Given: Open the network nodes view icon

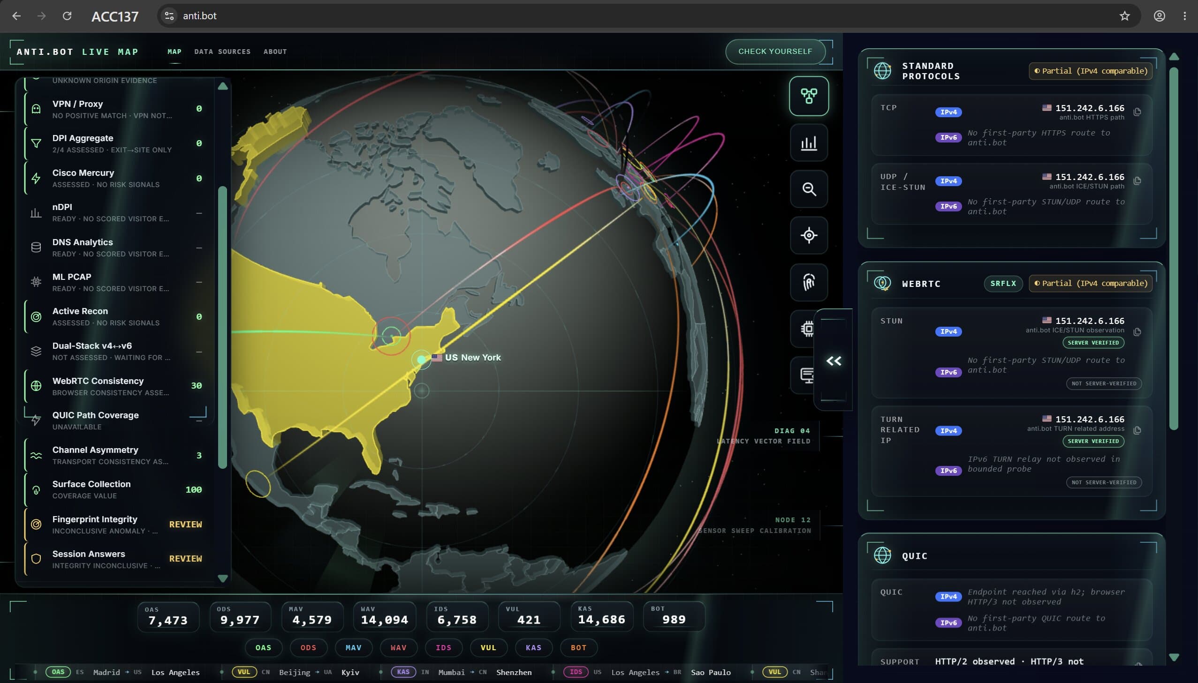Looking at the screenshot, I should [809, 96].
